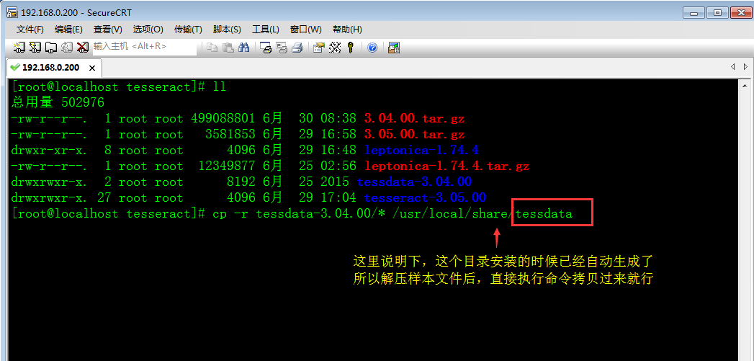Viewport: 754px width, 361px height.
Task: Click the blue tessdata-3.04.00 directory name
Action: point(414,182)
